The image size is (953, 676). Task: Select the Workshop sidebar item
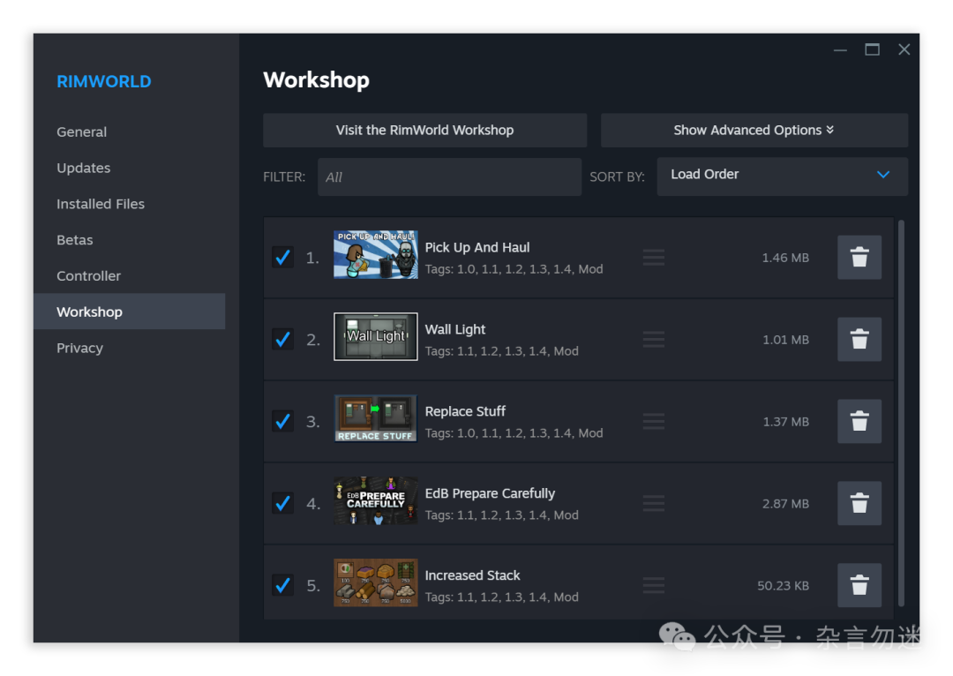tap(130, 312)
